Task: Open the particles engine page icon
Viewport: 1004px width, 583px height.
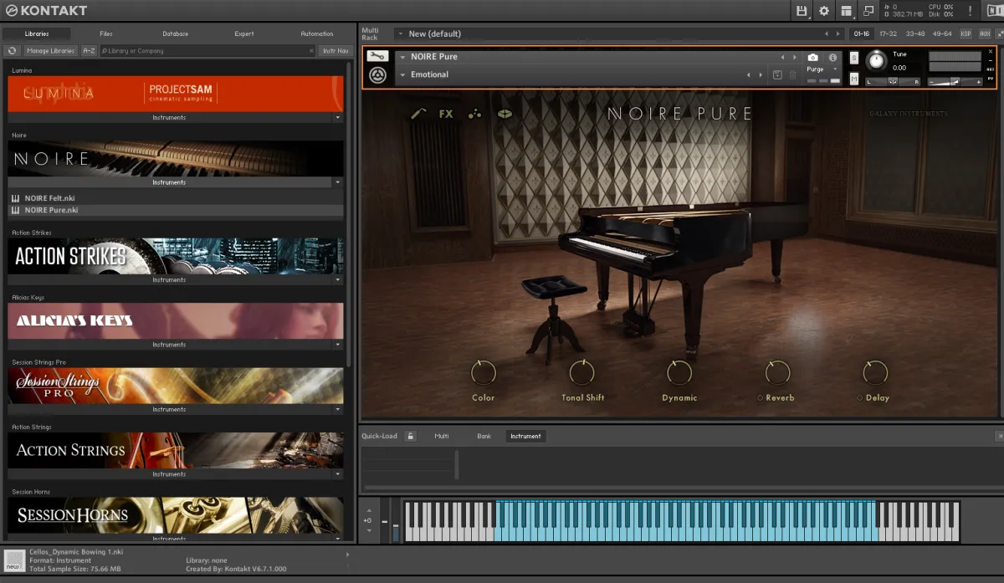Action: coord(474,114)
